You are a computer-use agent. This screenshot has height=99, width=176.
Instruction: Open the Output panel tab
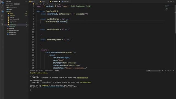point(41,71)
